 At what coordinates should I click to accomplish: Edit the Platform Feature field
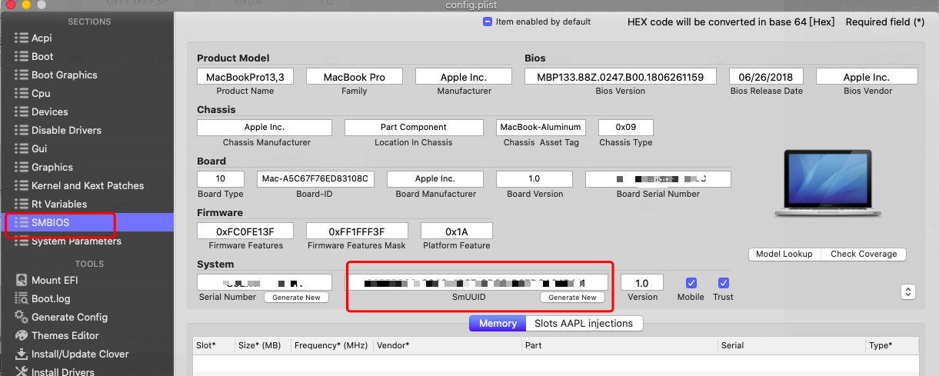[x=457, y=231]
